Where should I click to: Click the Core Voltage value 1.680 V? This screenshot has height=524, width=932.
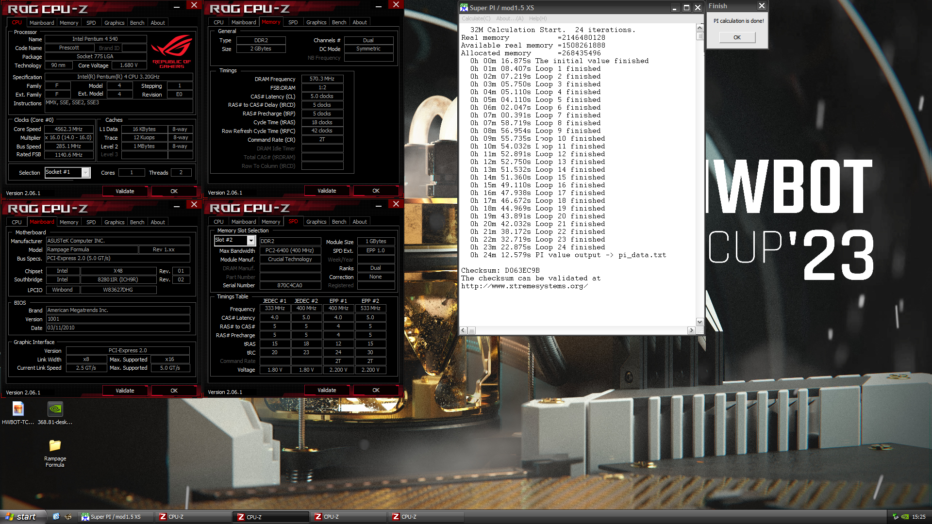coord(128,65)
